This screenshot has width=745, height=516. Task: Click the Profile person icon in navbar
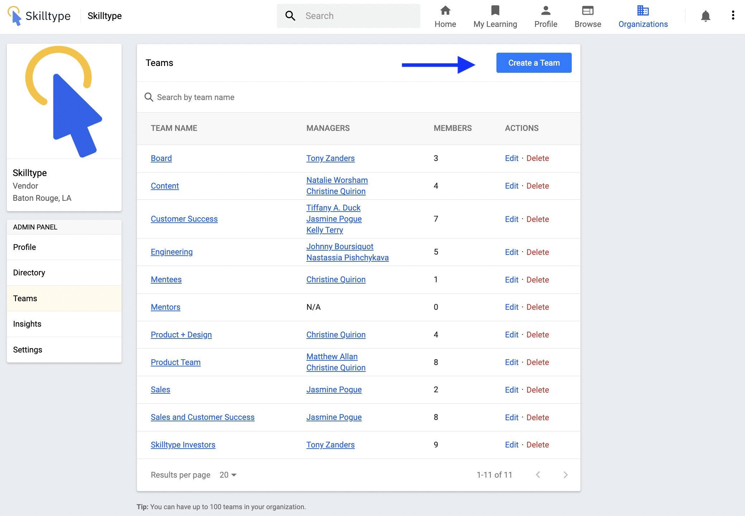tap(546, 11)
